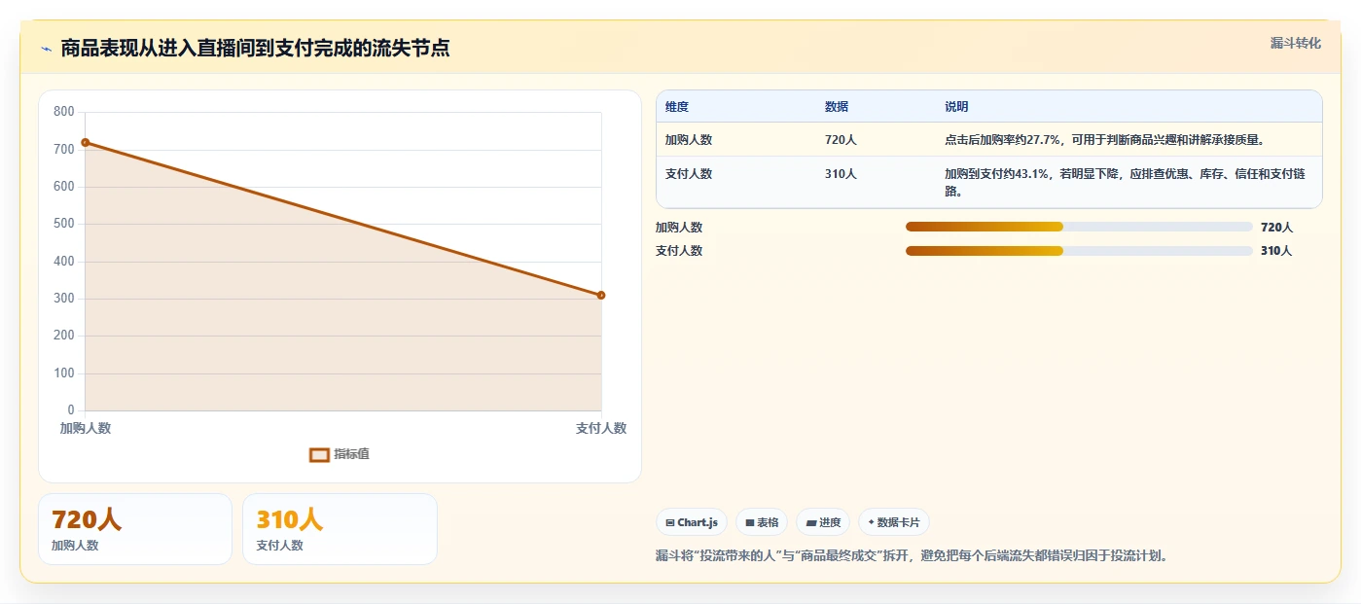
Task: Click the 720人 value beside progress bar
Action: (1276, 228)
